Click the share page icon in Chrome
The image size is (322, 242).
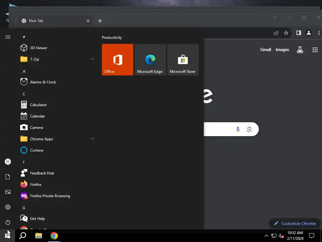[276, 33]
